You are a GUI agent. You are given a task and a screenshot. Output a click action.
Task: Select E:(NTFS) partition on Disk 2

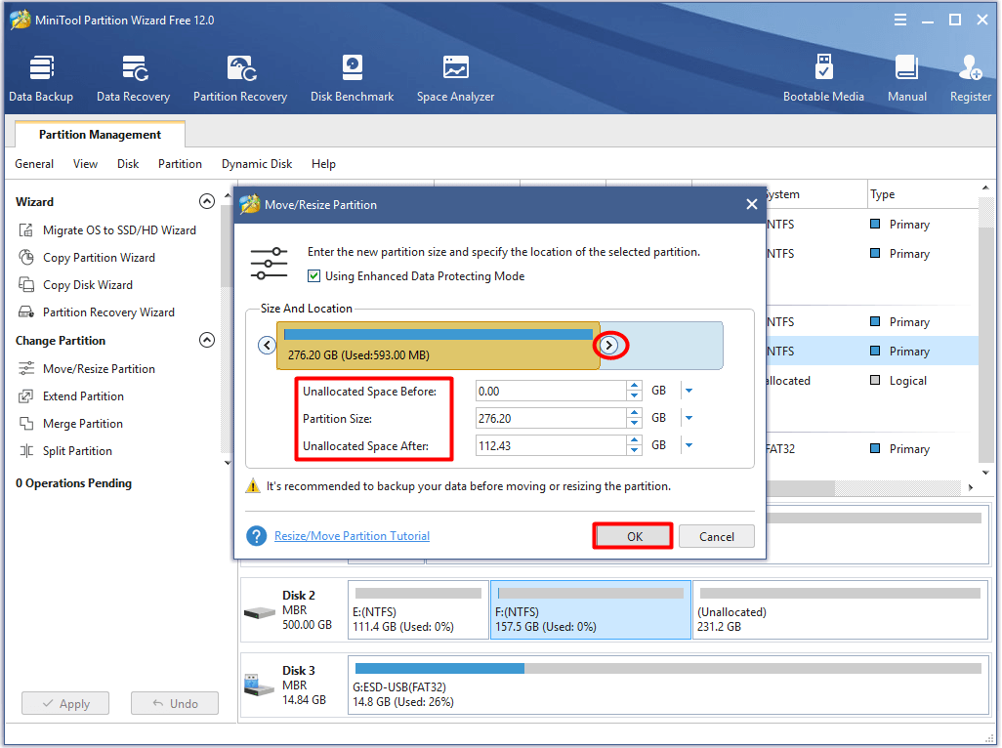point(419,610)
